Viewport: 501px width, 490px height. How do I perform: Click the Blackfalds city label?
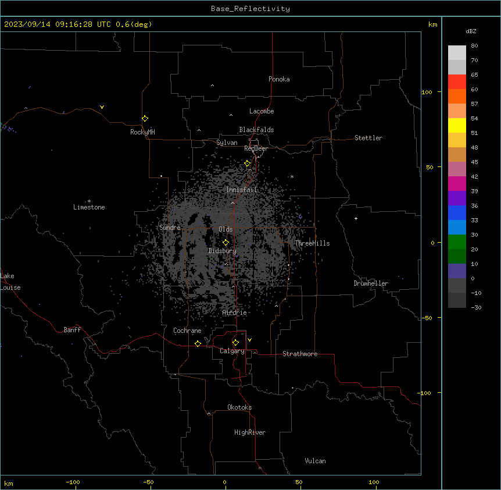[x=256, y=130]
